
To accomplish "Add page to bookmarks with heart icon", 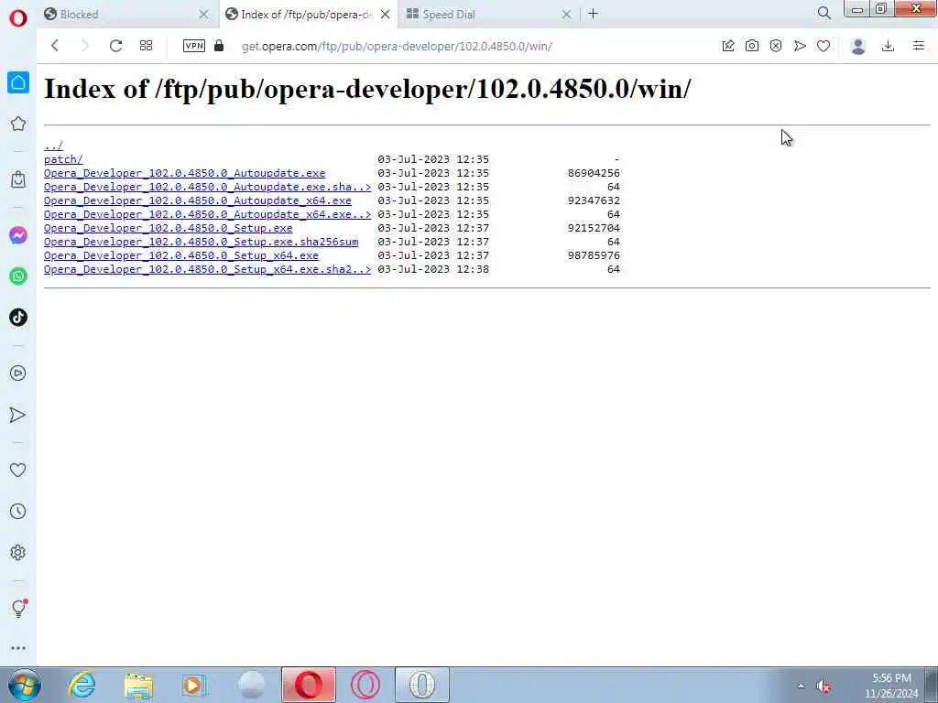I will (x=823, y=46).
